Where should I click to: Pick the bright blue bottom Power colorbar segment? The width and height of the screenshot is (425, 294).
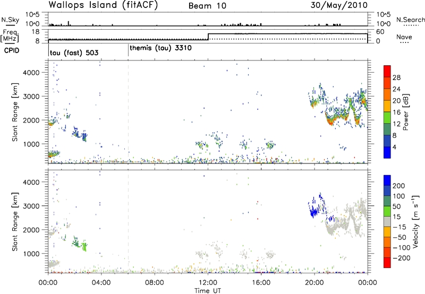tap(387, 152)
